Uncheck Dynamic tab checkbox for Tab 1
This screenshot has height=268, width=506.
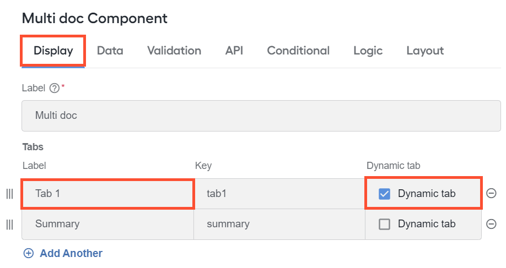pyautogui.click(x=384, y=194)
